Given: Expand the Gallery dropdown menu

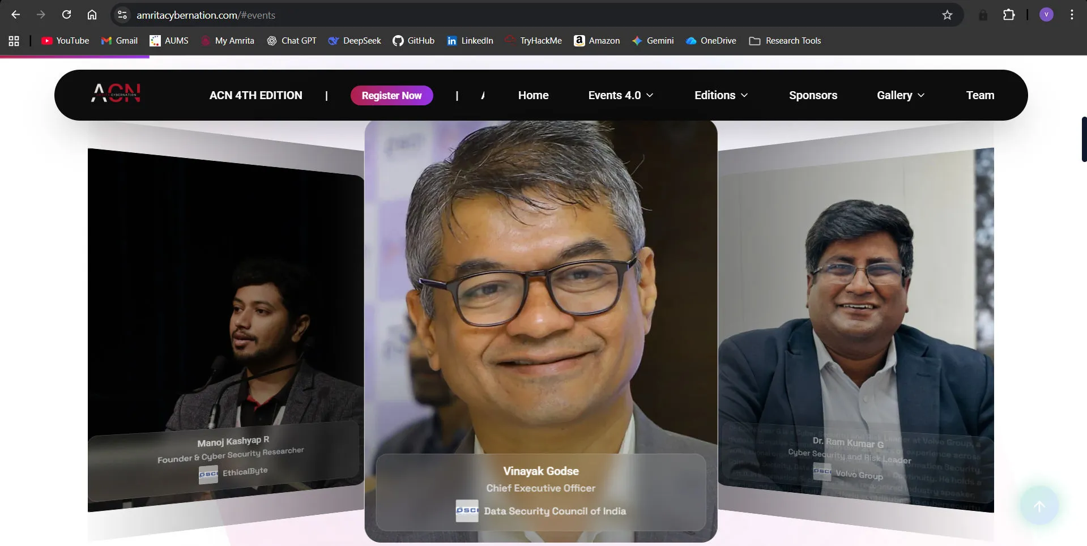Looking at the screenshot, I should pyautogui.click(x=901, y=95).
